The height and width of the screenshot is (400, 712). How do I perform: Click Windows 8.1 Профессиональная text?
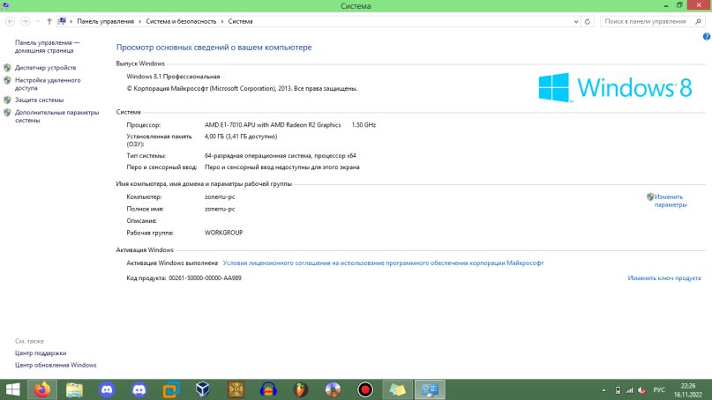point(173,77)
